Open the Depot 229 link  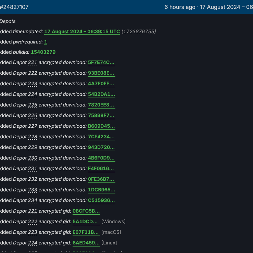click(x=33, y=148)
